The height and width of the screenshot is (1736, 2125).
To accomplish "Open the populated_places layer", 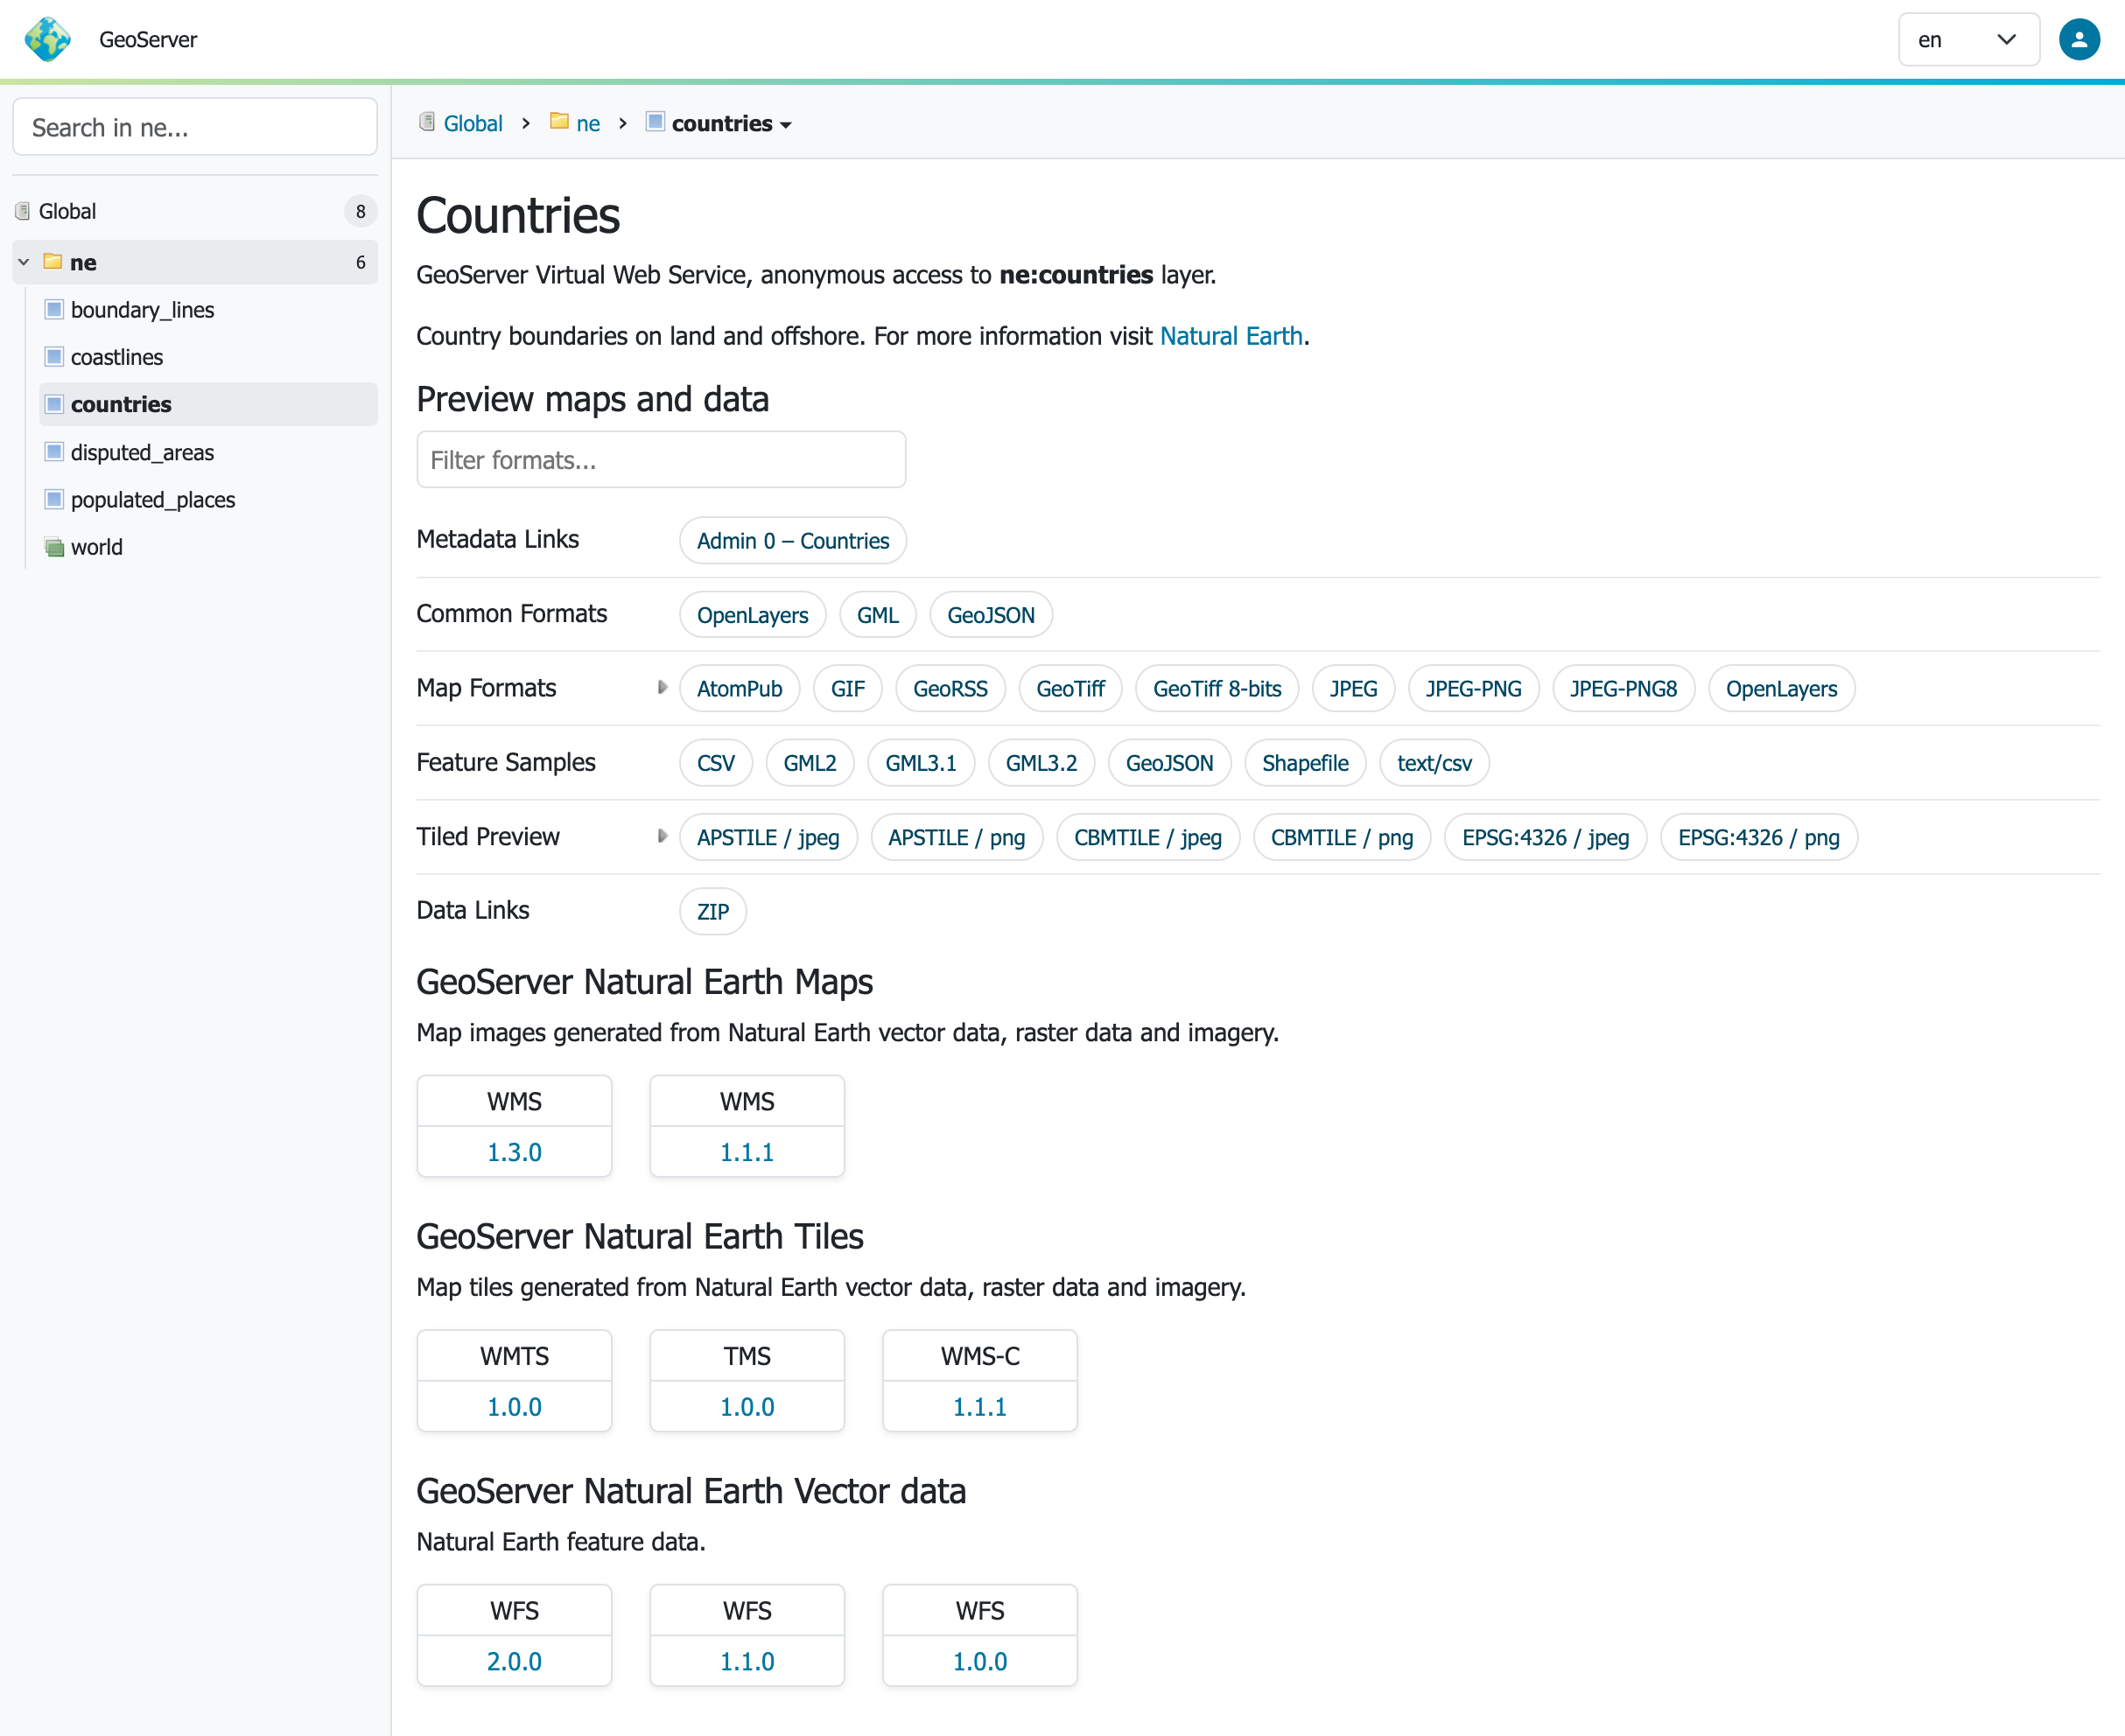I will pos(153,500).
